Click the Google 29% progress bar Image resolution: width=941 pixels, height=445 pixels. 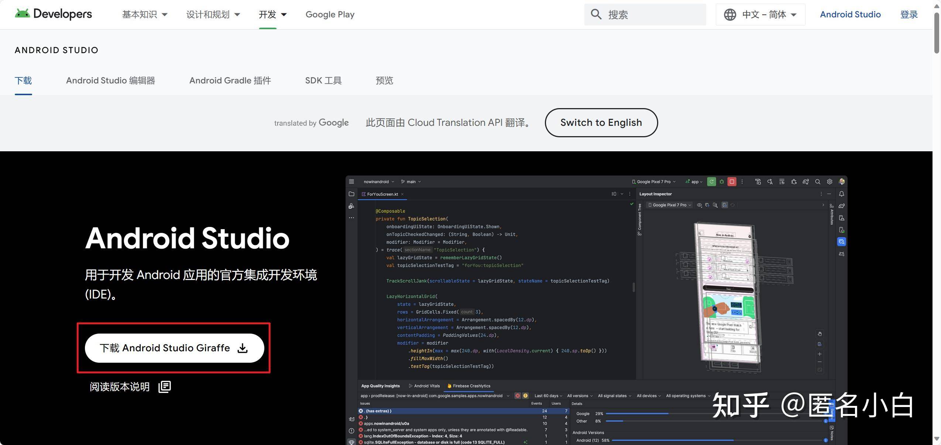click(x=715, y=414)
